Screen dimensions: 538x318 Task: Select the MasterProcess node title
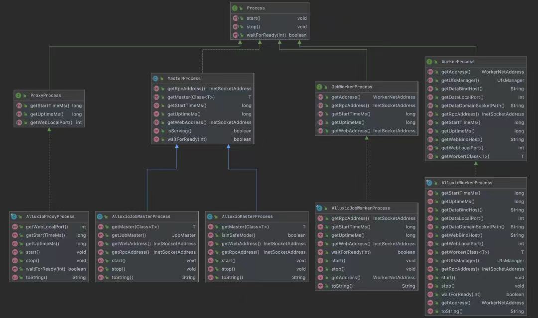coord(184,79)
